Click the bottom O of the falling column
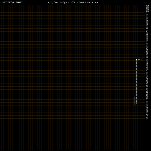The height and width of the screenshot is (151, 151). click(x=135, y=104)
